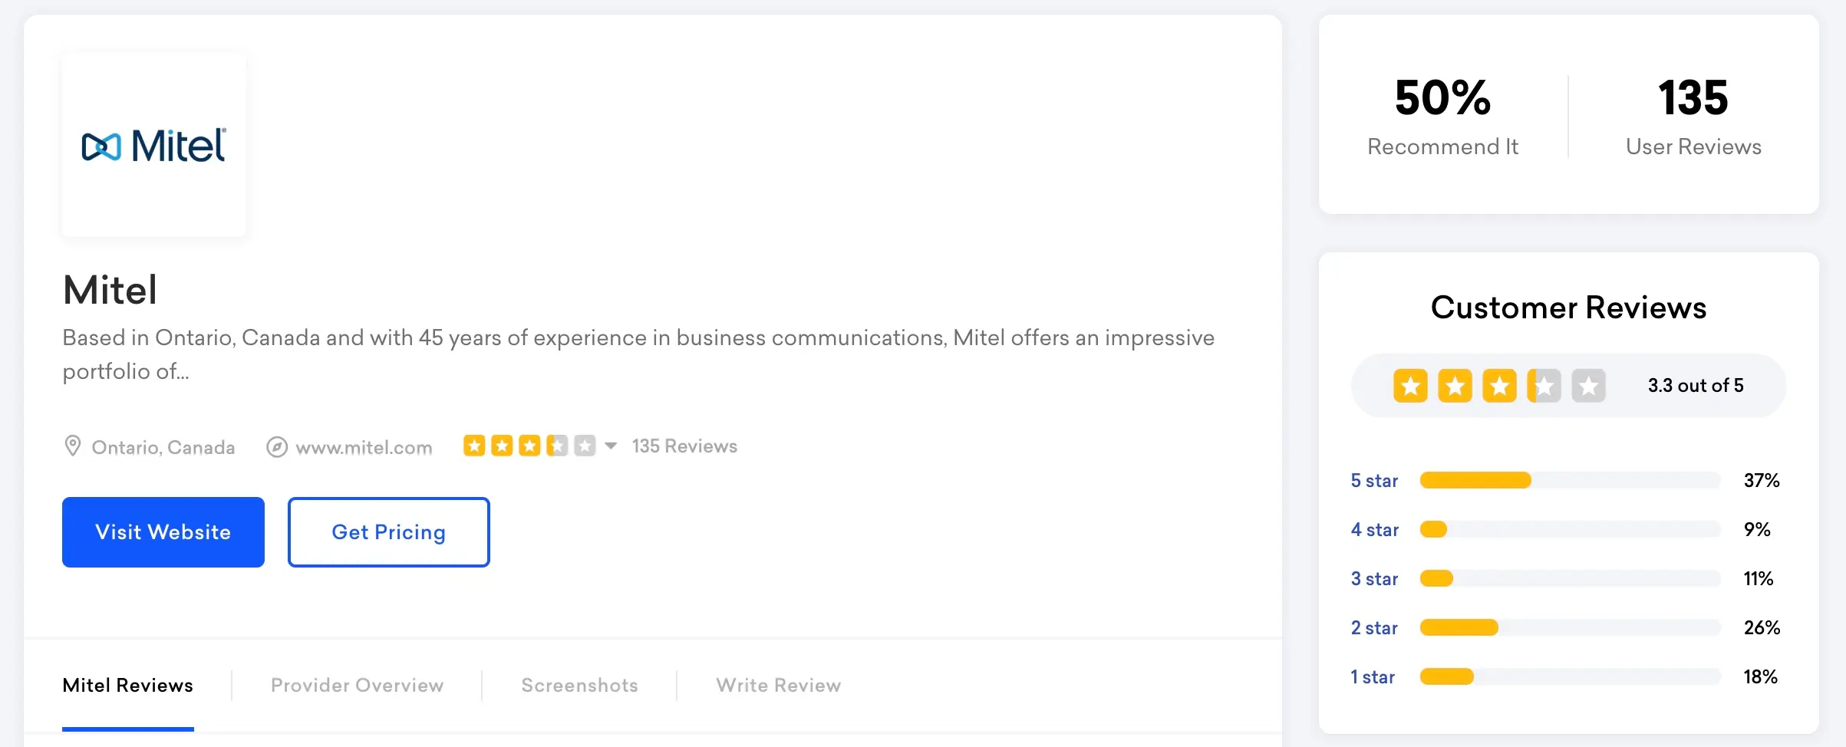This screenshot has height=747, width=1846.
Task: Click the unfilled fifth star under Customer Reviews
Action: (1590, 386)
